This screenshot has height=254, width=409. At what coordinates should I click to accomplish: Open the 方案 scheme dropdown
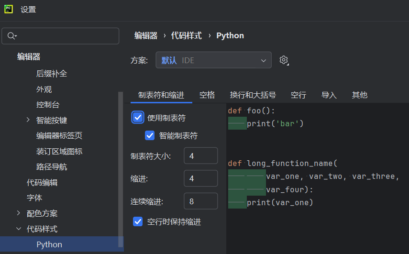(213, 60)
